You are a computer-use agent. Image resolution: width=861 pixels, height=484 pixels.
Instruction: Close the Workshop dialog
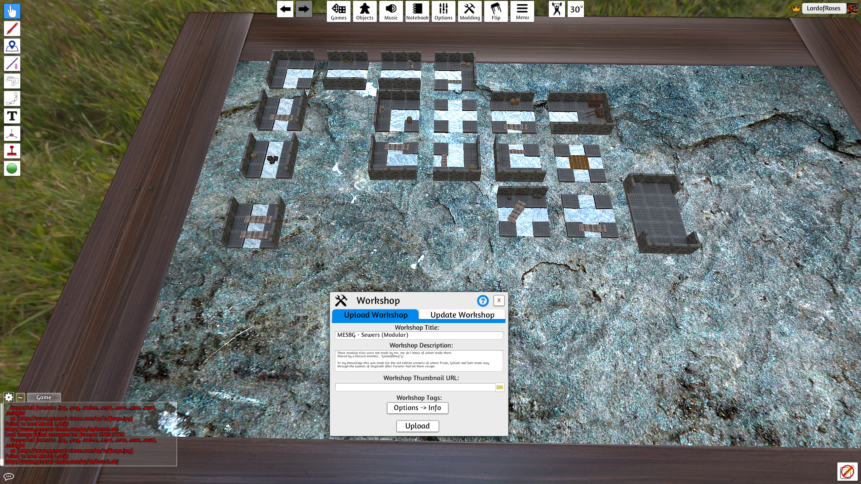(499, 300)
